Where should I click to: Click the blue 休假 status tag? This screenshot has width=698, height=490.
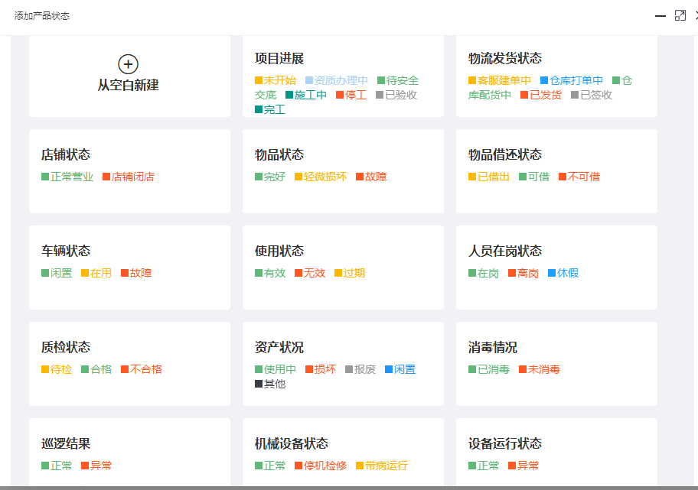coord(567,273)
